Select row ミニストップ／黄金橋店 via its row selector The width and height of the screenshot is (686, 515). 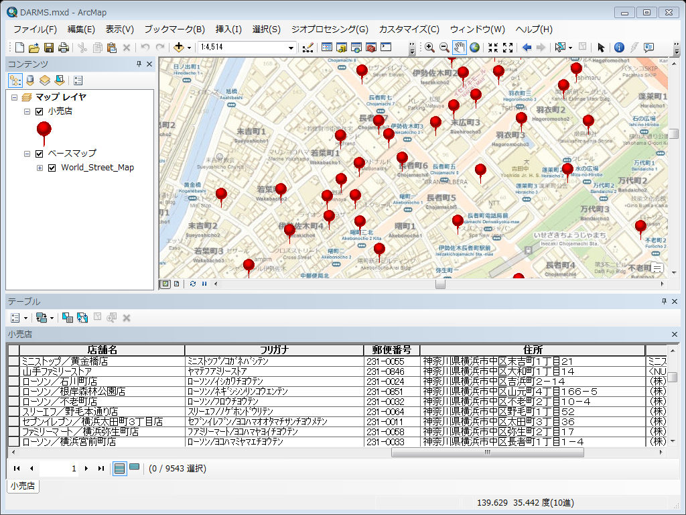(x=13, y=361)
